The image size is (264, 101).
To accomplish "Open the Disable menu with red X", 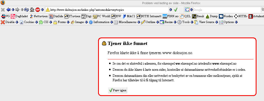I will point(7,22).
